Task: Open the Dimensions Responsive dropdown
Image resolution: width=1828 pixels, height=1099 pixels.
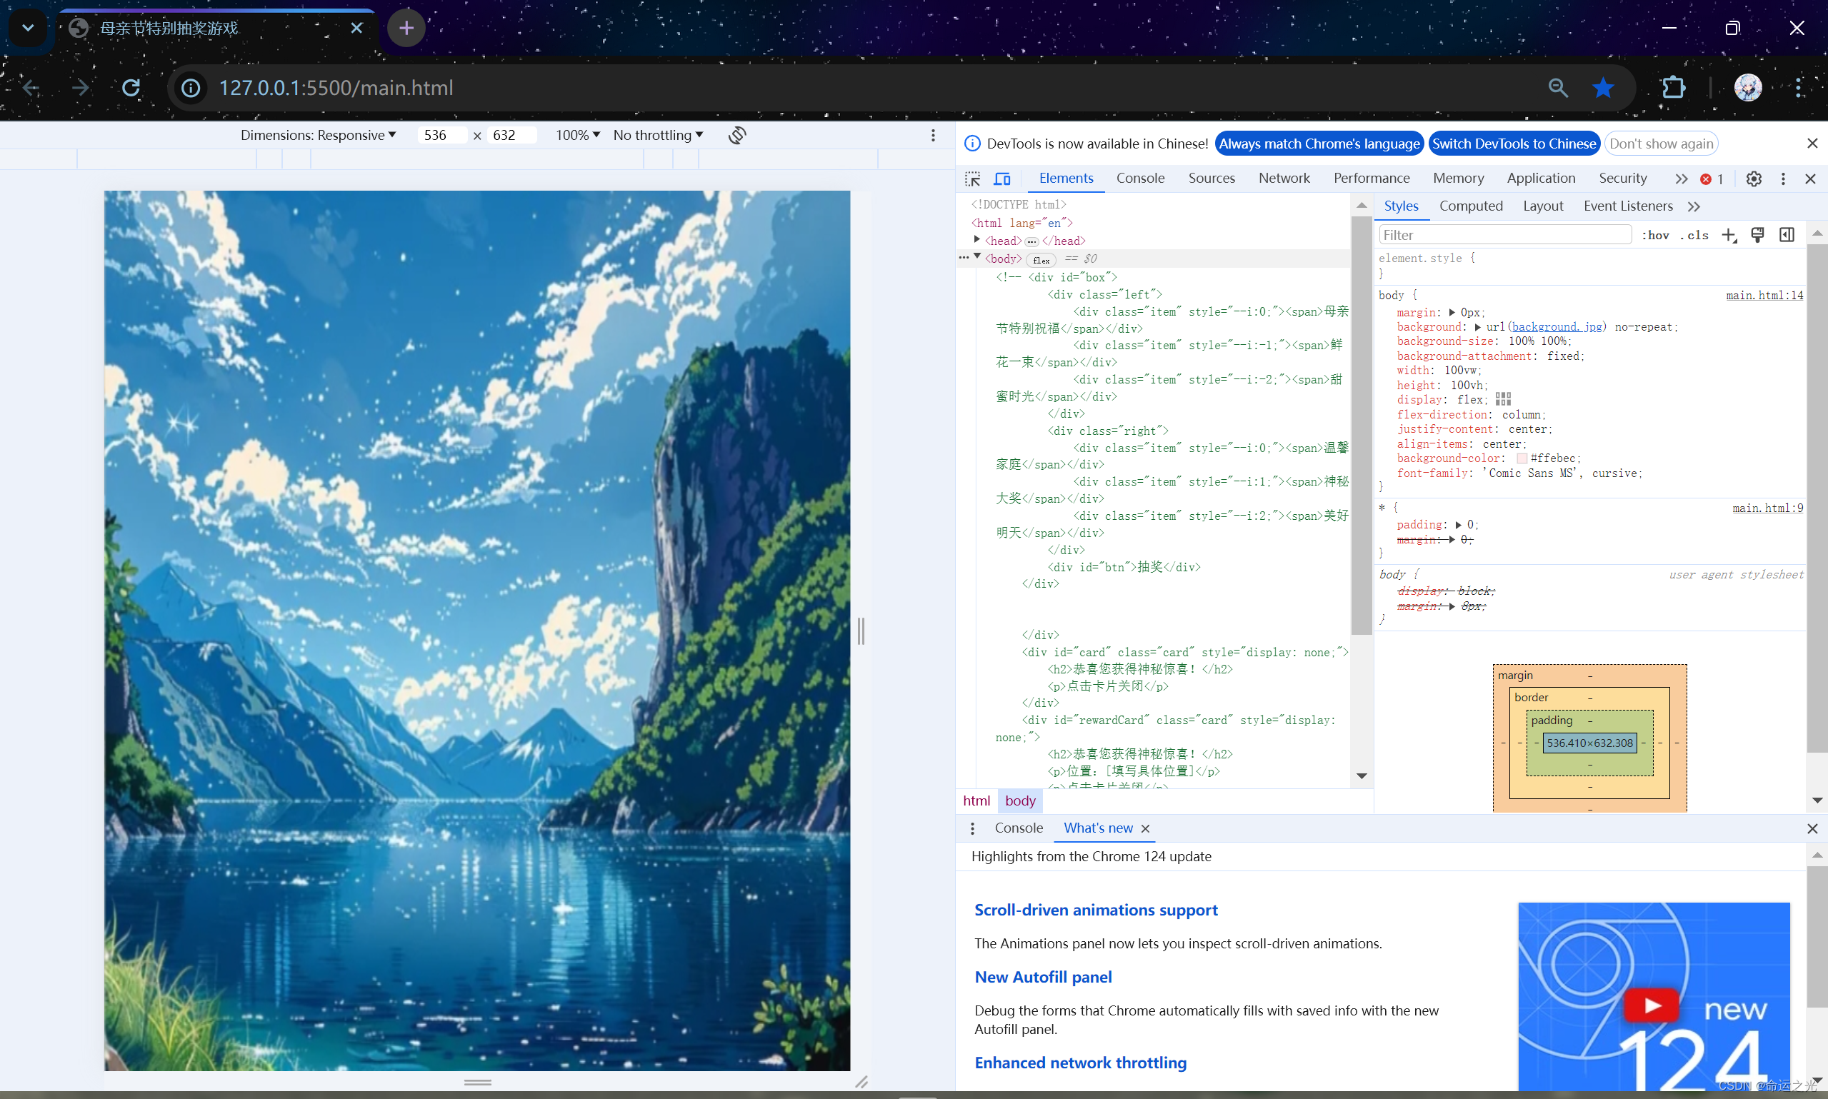Action: click(318, 135)
